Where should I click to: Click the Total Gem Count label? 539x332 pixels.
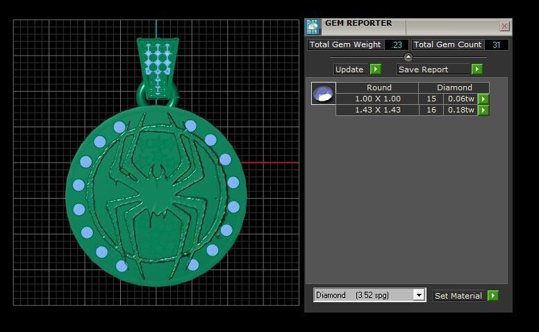[447, 44]
